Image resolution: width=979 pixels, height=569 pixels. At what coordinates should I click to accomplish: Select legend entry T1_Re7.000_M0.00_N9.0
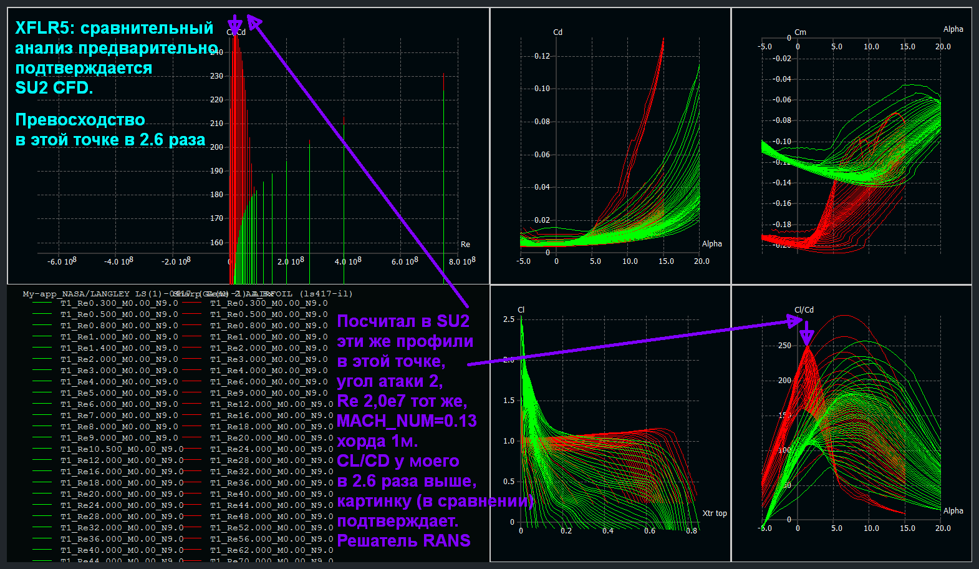click(119, 416)
